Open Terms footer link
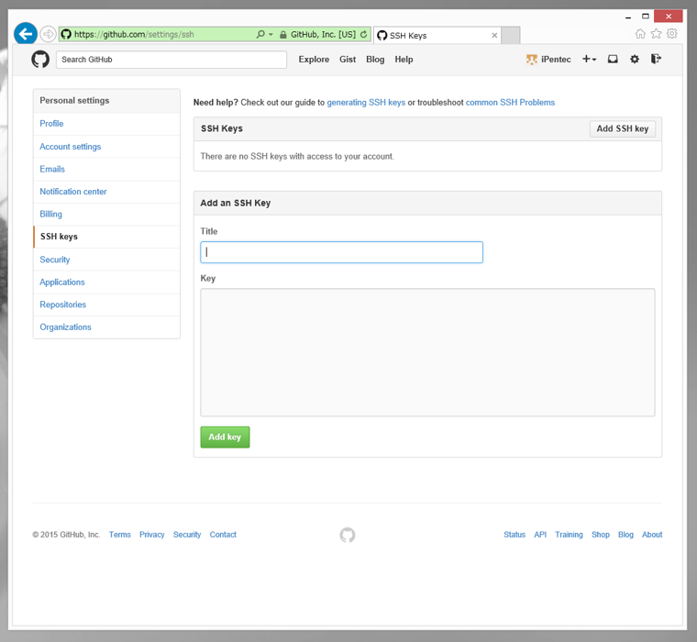Screen dimensions: 697x642 coord(120,535)
